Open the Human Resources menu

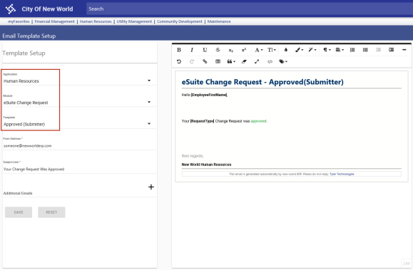96,21
